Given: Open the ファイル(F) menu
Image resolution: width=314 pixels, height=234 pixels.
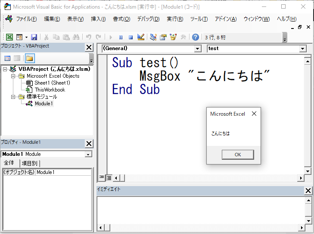Looking at the screenshot, I should coord(26,19).
